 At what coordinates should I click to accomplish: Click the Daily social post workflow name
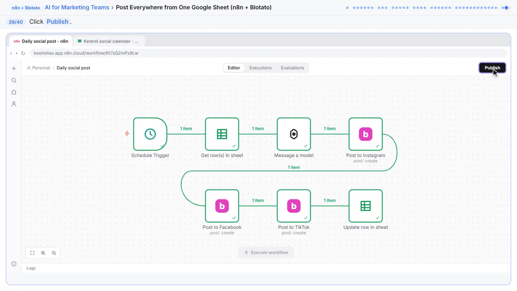coord(74,68)
